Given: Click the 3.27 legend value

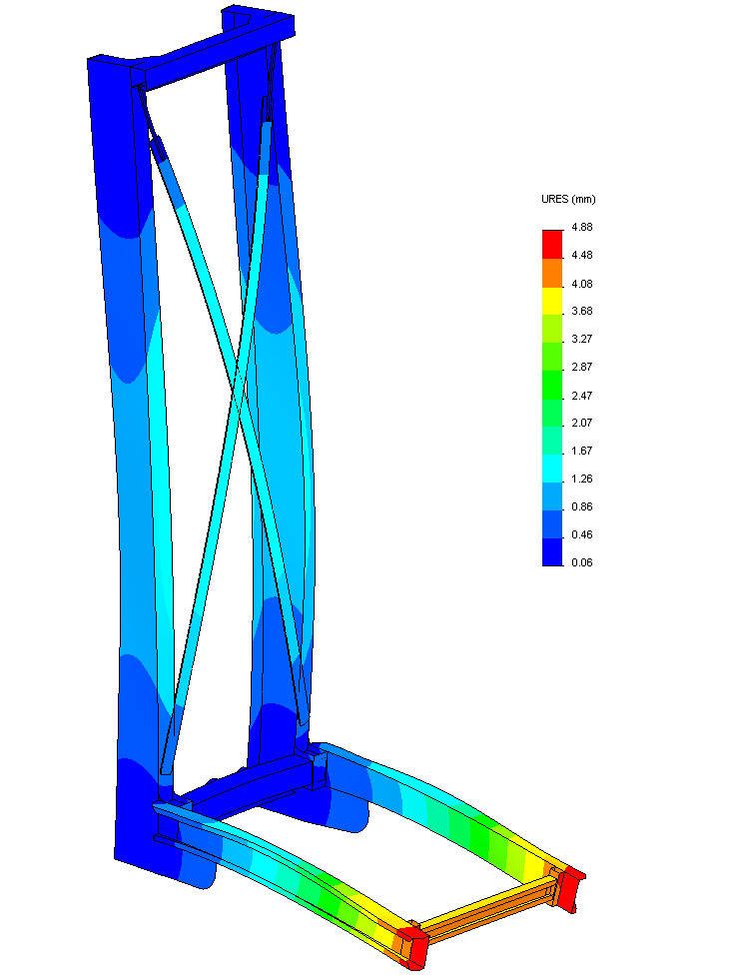Looking at the screenshot, I should (x=581, y=340).
